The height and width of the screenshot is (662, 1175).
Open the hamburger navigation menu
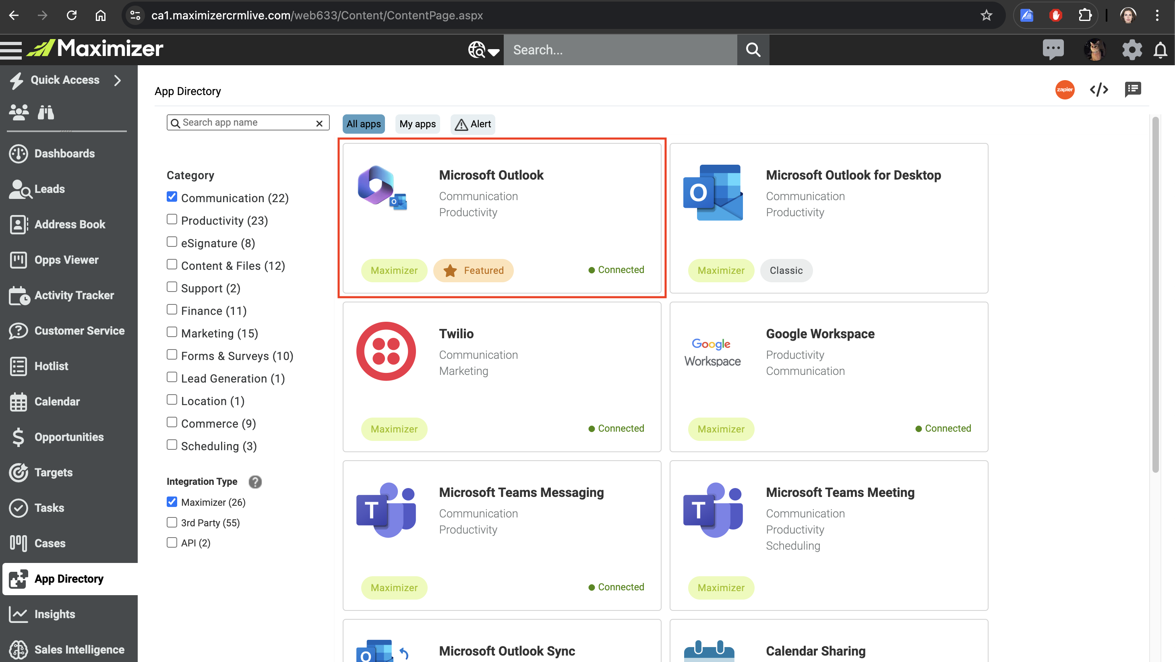[x=11, y=50]
